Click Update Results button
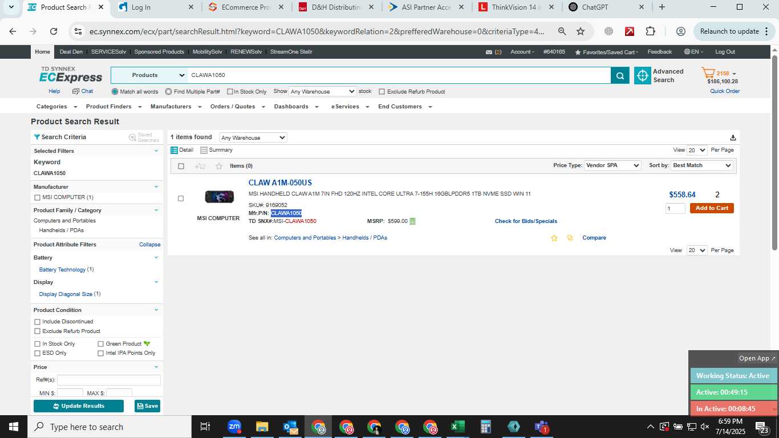This screenshot has width=779, height=438. click(79, 406)
